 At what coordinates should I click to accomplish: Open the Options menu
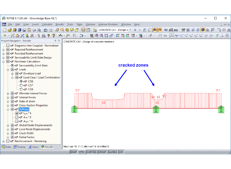click(91, 24)
